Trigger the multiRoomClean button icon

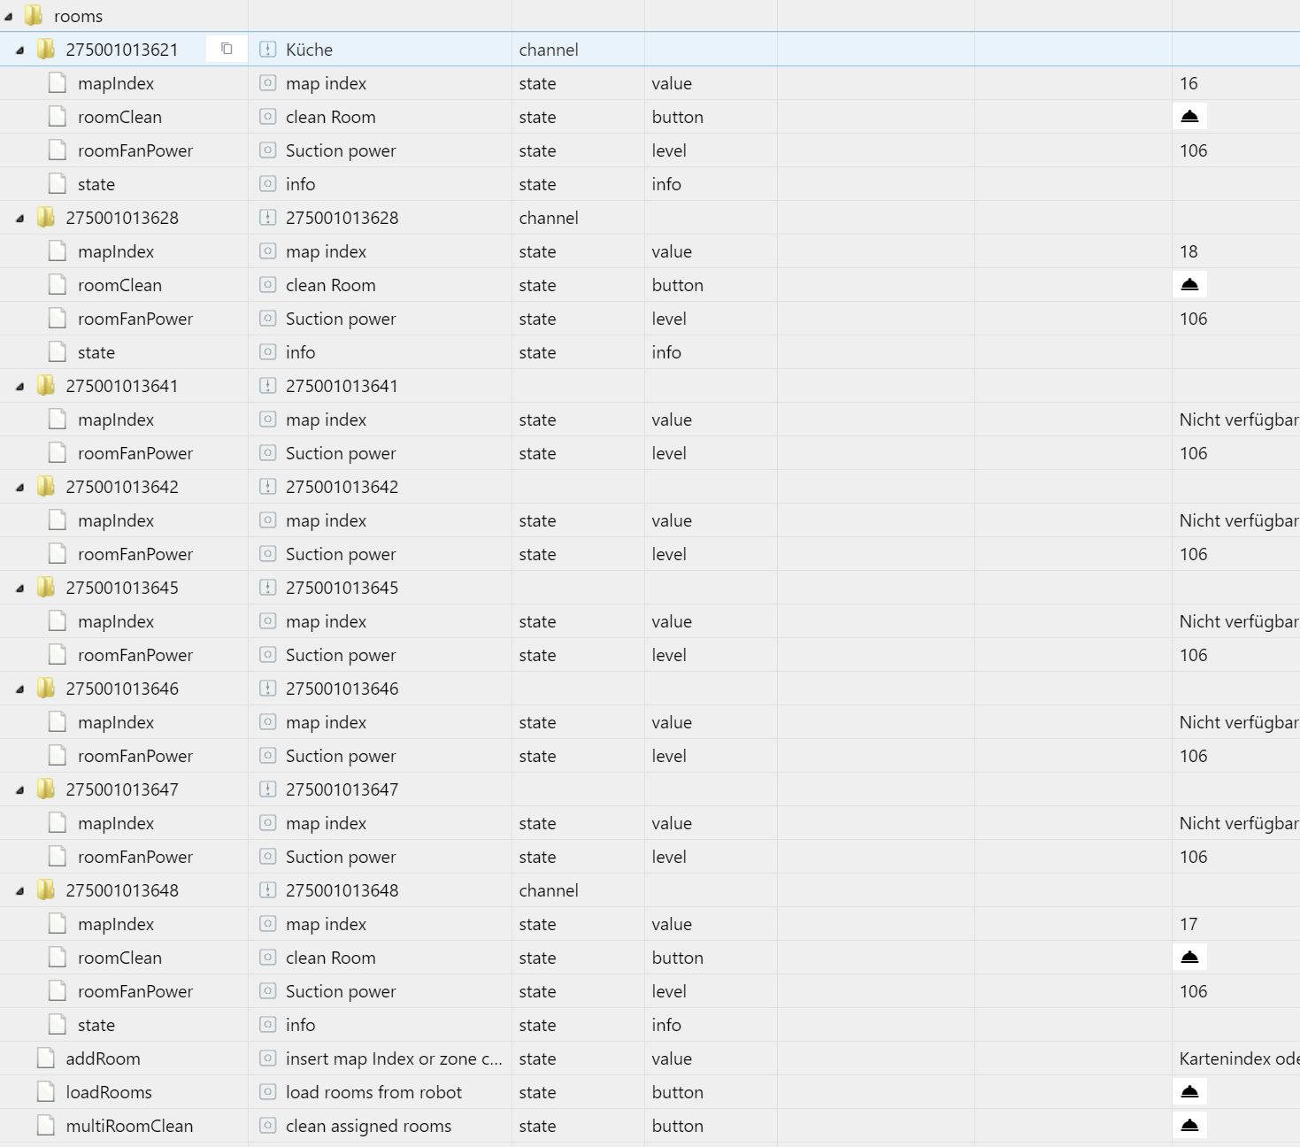point(1189,1125)
